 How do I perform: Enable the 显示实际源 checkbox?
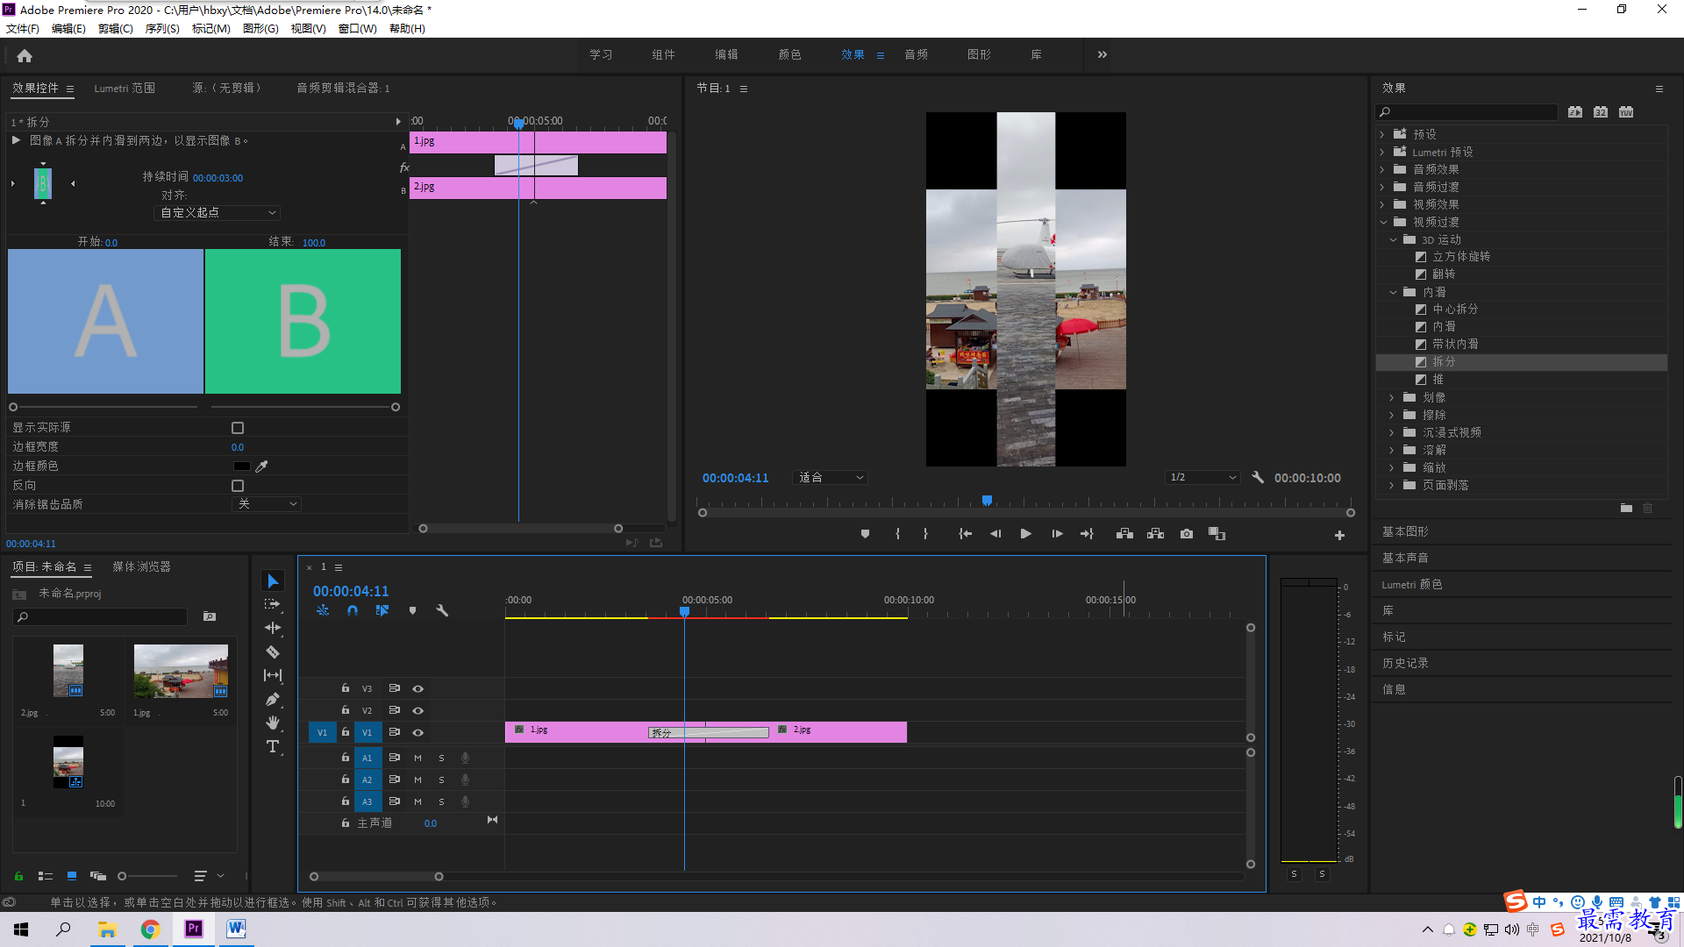coord(238,428)
